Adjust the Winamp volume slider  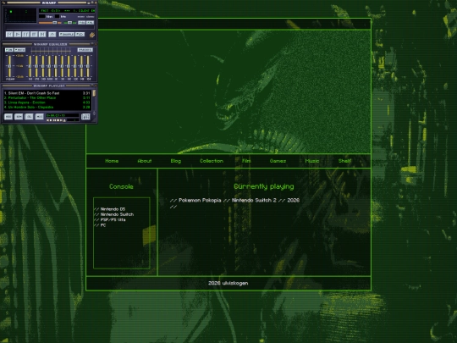click(50, 23)
